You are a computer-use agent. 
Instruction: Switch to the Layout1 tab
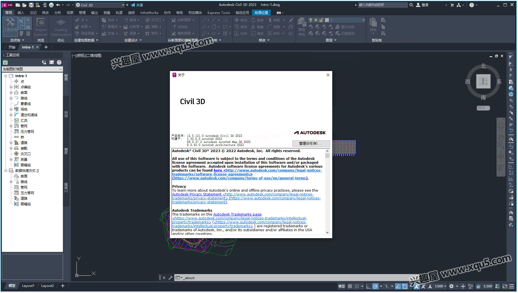pyautogui.click(x=28, y=286)
